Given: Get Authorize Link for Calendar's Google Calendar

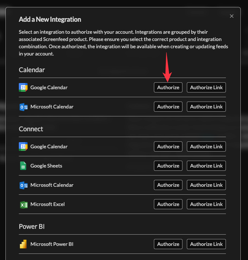Looking at the screenshot, I should pyautogui.click(x=206, y=87).
